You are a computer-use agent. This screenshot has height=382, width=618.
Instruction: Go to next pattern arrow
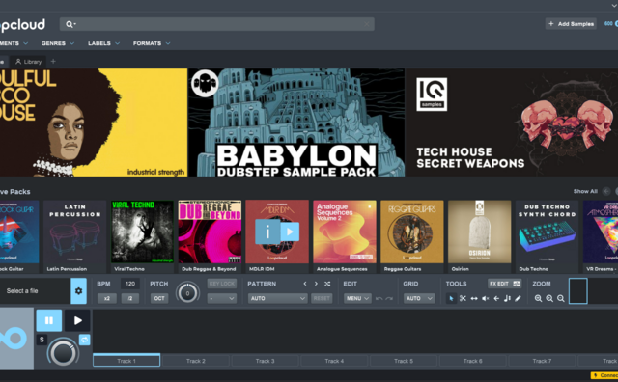[316, 284]
